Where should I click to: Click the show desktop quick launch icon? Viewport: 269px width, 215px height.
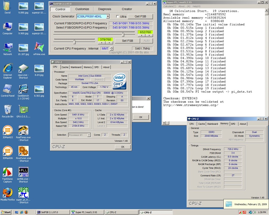click(x=17, y=212)
